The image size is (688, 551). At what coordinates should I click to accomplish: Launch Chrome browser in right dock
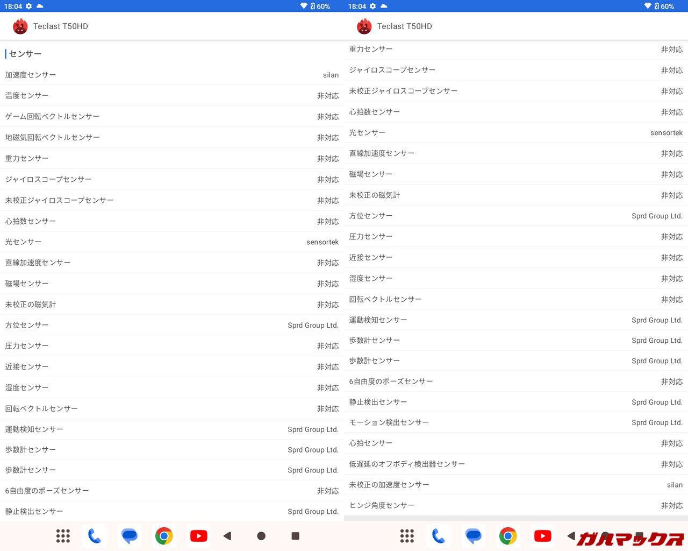(508, 536)
